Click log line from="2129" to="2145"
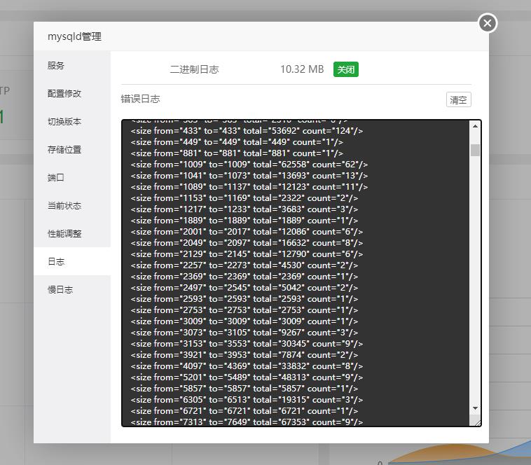The width and height of the screenshot is (531, 465). click(x=247, y=254)
